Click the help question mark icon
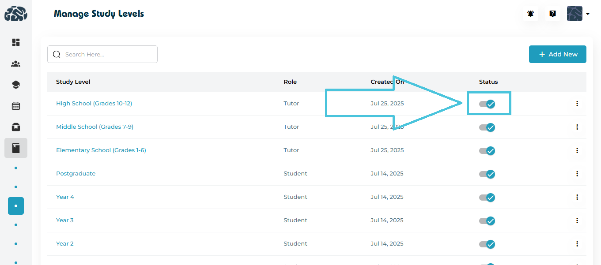The height and width of the screenshot is (265, 601). tap(552, 14)
